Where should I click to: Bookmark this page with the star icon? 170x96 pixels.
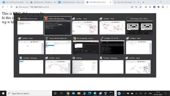[x=141, y=7]
